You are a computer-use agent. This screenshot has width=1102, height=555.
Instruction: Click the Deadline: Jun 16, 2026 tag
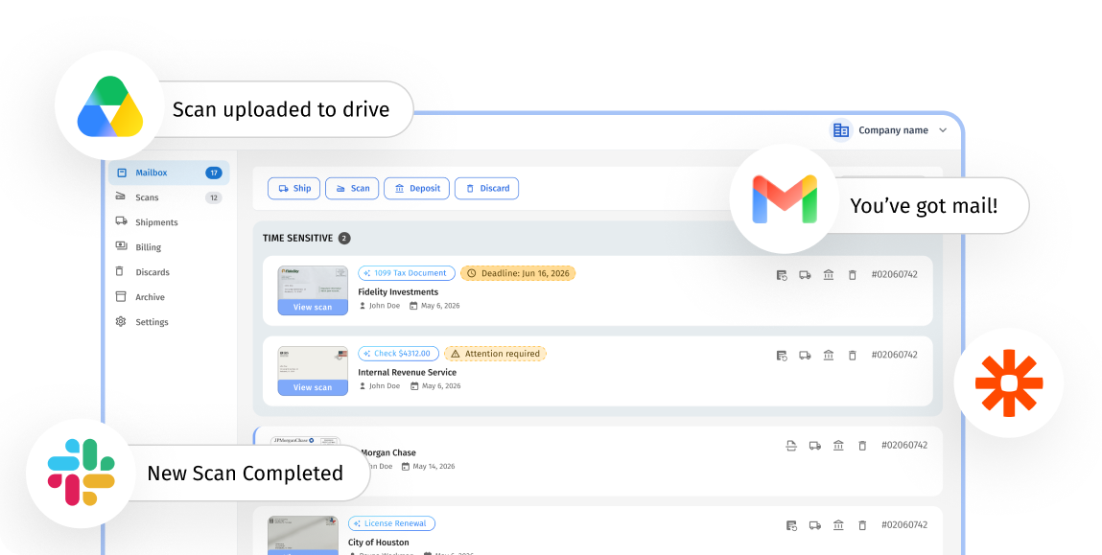(518, 273)
